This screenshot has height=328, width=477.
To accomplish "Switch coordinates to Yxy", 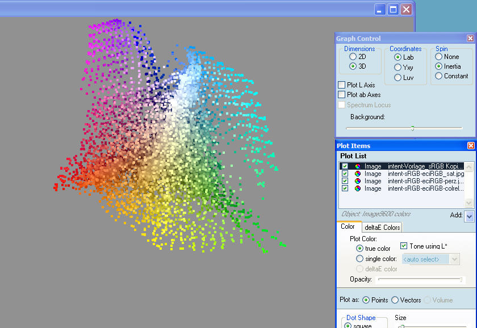I will click(397, 68).
